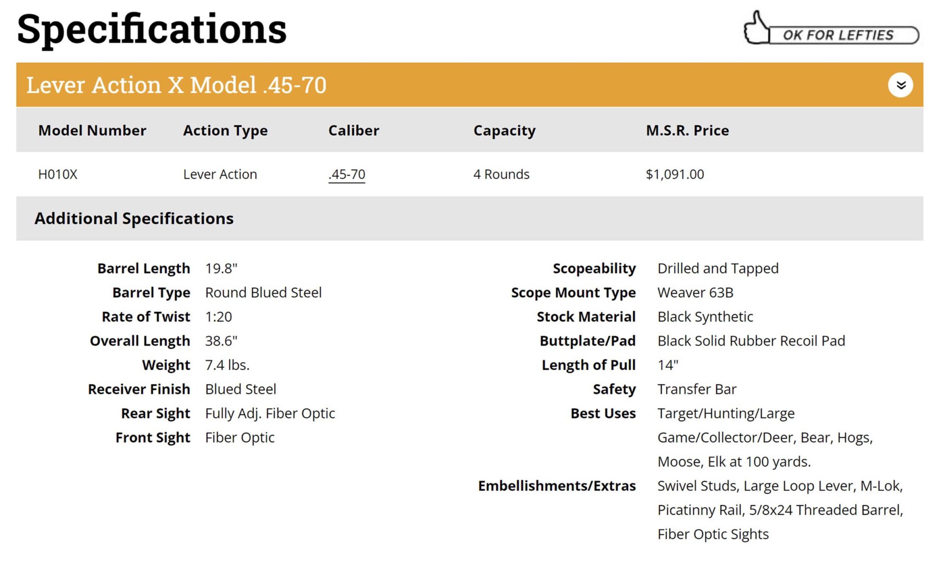Click the Caliber column header
Screen dimensions: 941x563
[x=354, y=130]
